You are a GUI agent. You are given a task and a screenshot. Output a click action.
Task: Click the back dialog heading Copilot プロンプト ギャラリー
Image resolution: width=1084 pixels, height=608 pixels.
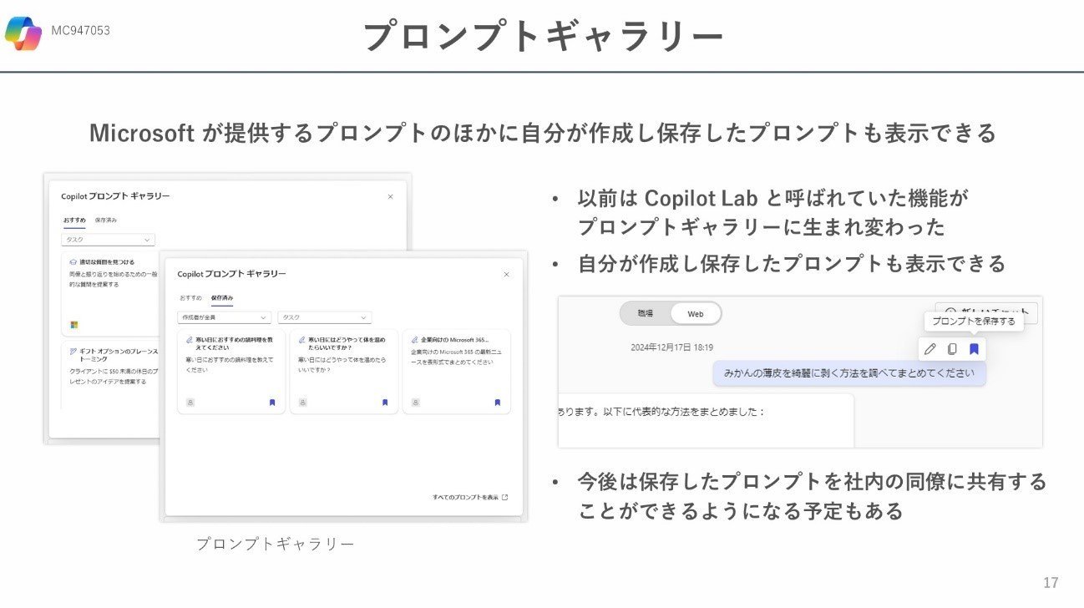tap(115, 196)
